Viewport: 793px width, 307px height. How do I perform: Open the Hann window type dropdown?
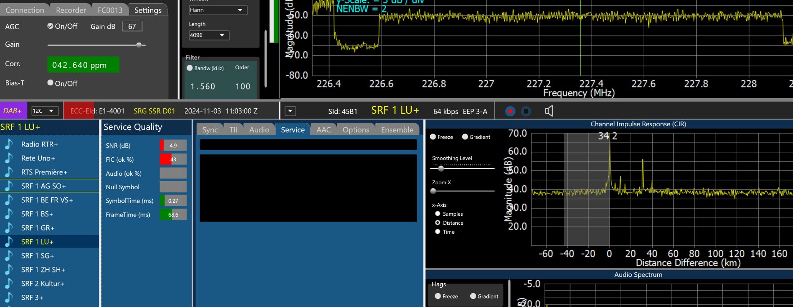pyautogui.click(x=218, y=10)
